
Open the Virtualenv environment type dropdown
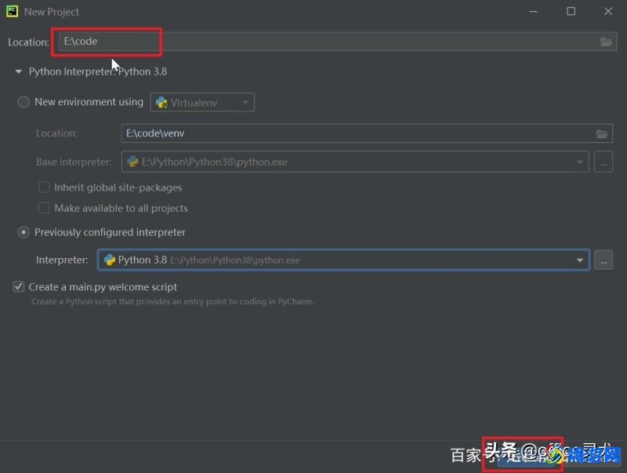point(202,103)
